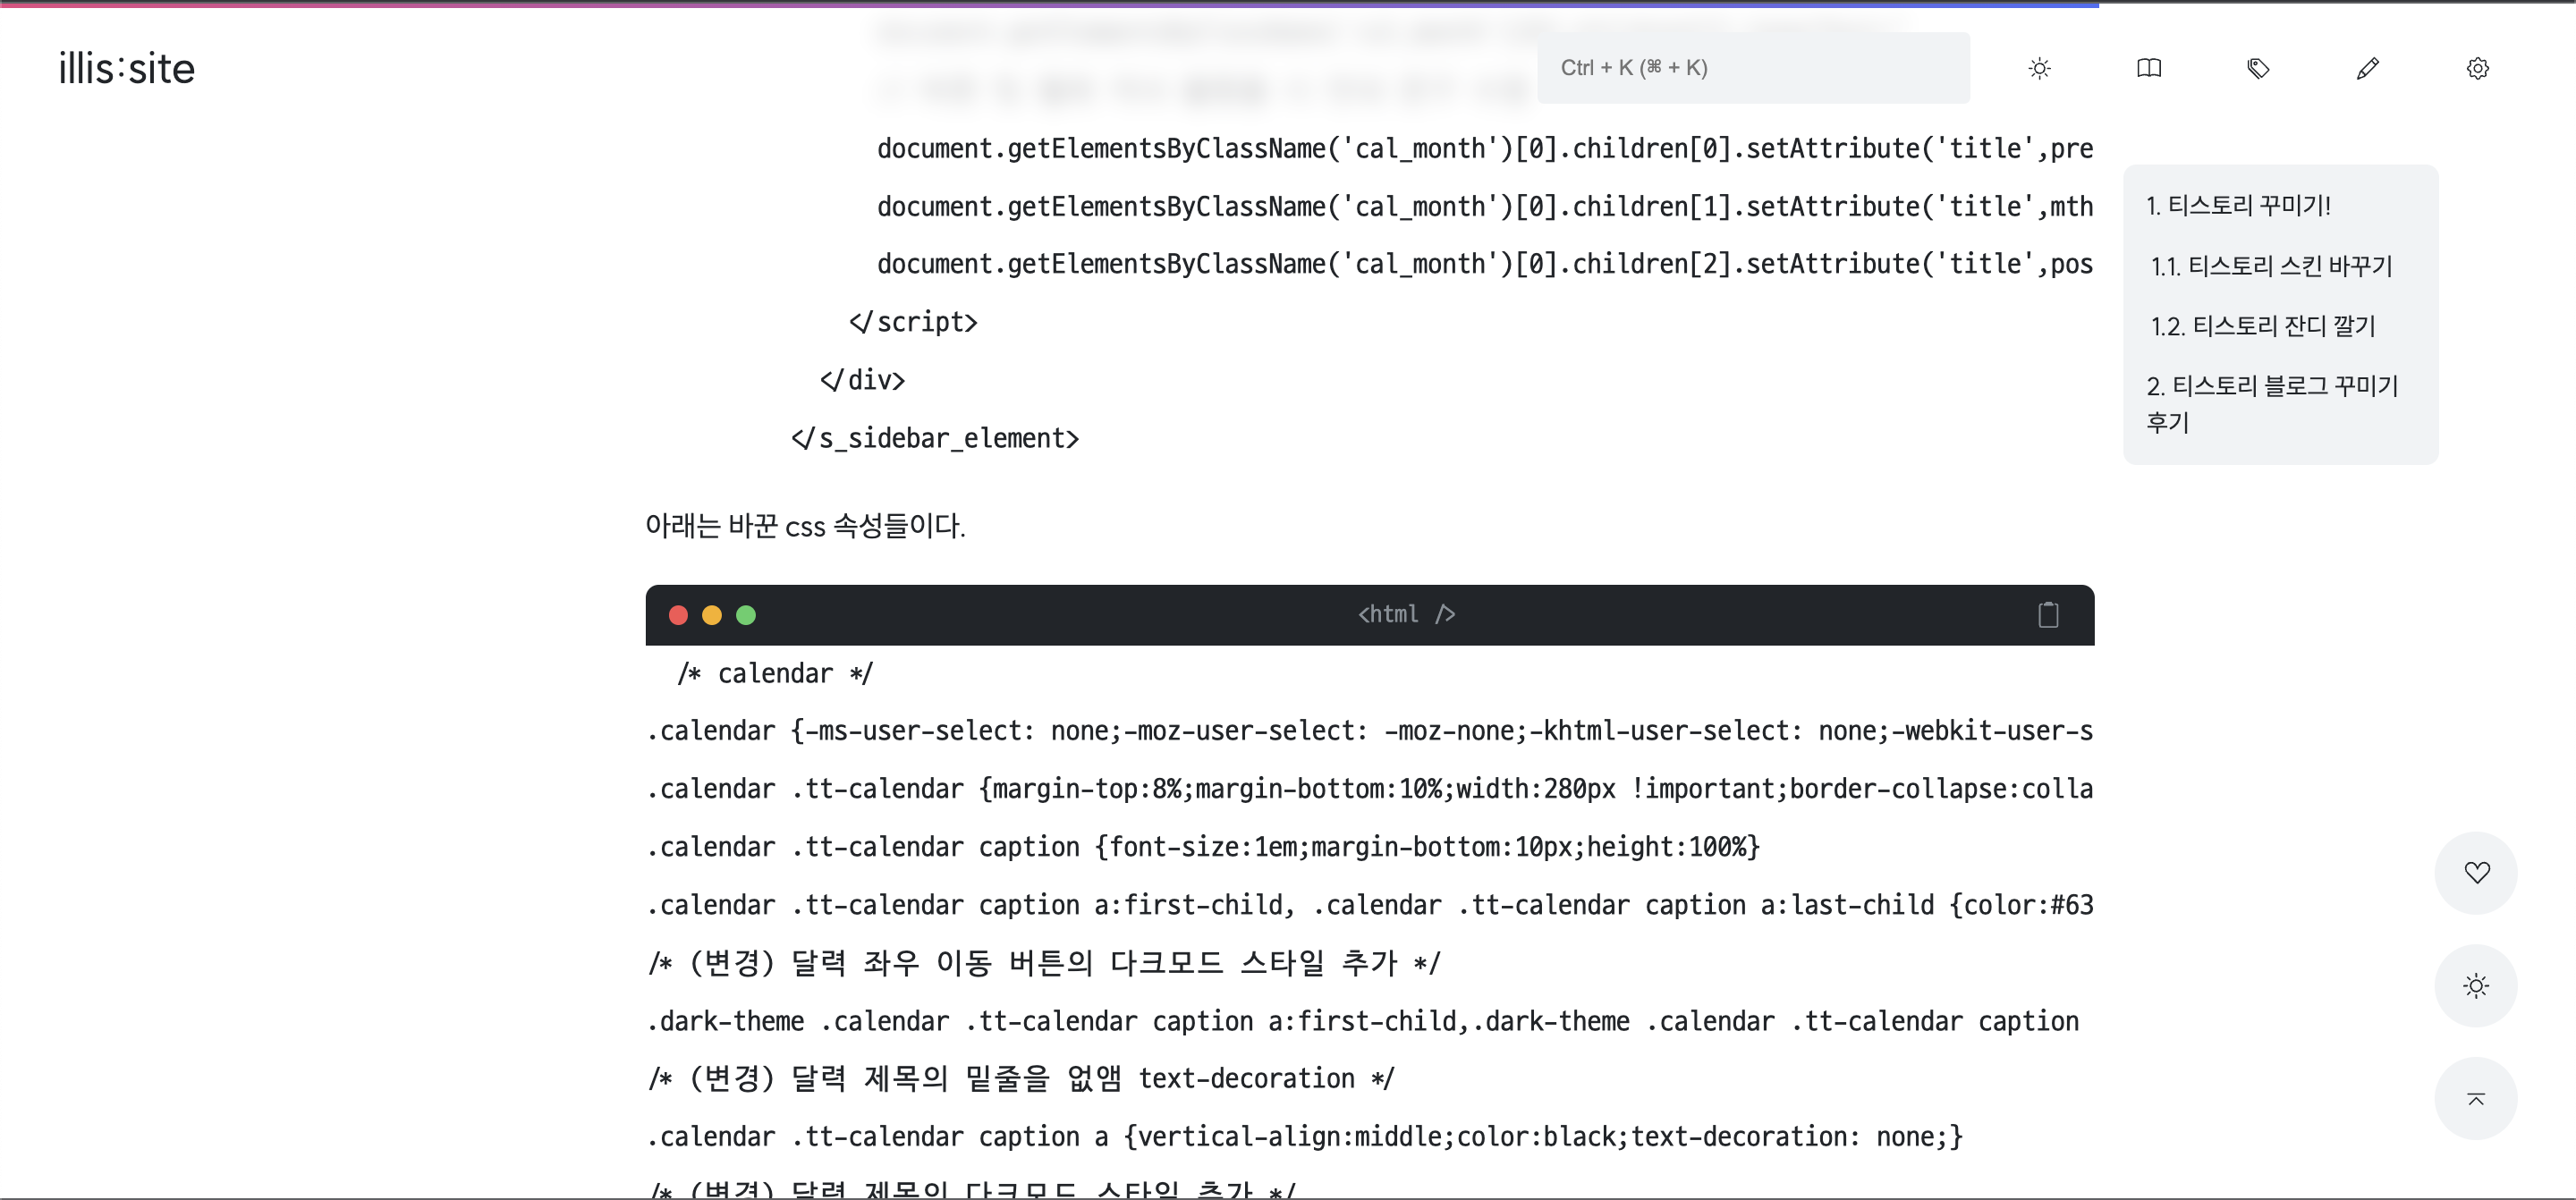Open the guestbook book icon
2576x1200 pixels.
[2149, 68]
